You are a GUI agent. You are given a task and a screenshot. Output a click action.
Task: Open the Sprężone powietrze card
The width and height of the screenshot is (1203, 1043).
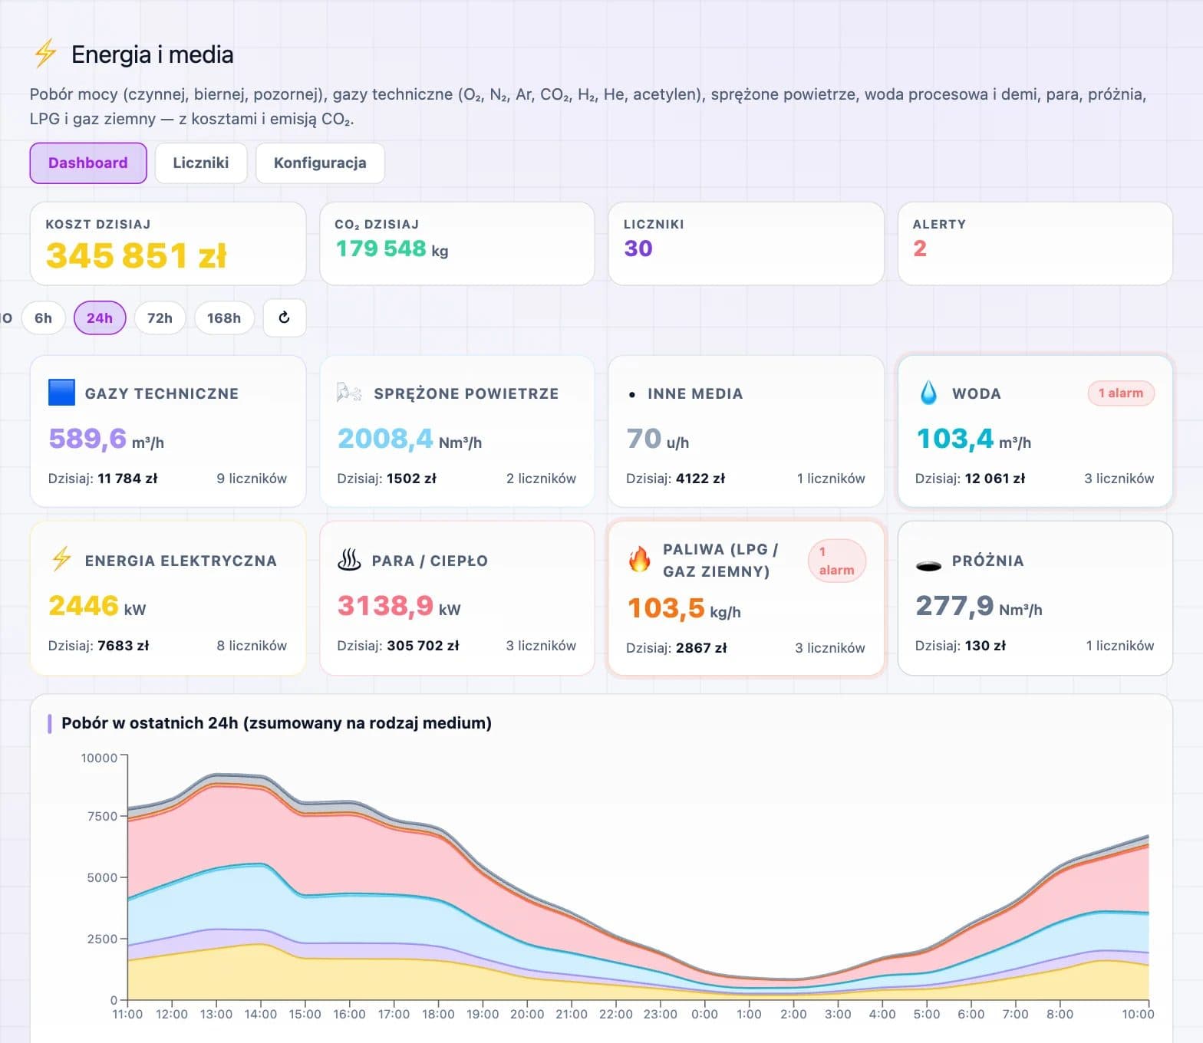[x=457, y=431]
